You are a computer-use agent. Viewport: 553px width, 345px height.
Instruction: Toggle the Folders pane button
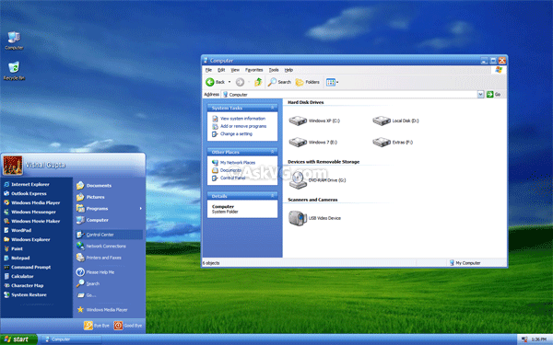pos(308,82)
